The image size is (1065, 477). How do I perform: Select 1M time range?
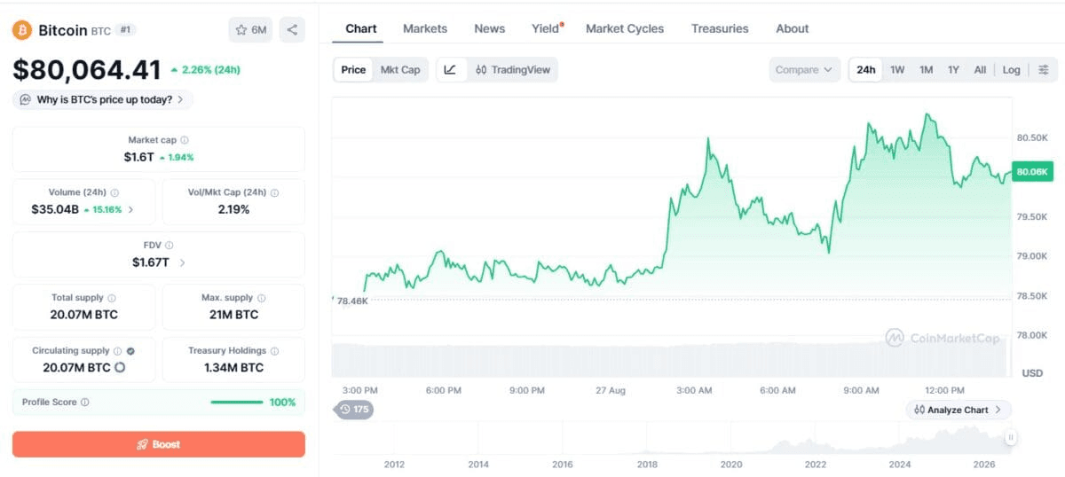[926, 70]
